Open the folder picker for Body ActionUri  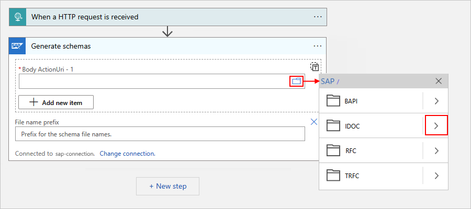pos(297,81)
